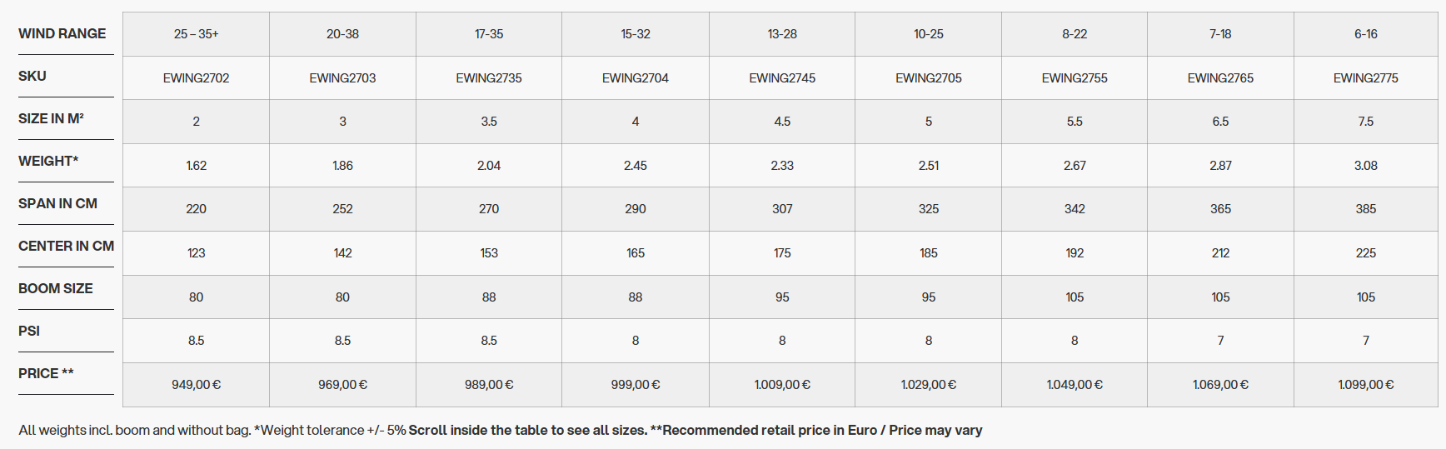Click the SIZE IN M² row header

click(x=51, y=118)
